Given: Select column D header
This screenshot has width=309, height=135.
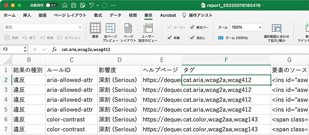Looking at the screenshot, I should point(120,60).
